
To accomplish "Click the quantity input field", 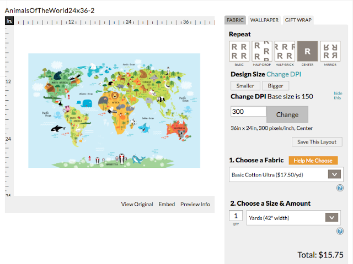I will click(x=236, y=216).
